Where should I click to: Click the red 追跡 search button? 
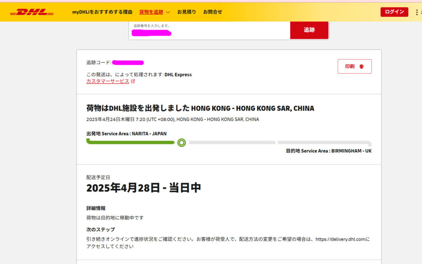point(309,30)
